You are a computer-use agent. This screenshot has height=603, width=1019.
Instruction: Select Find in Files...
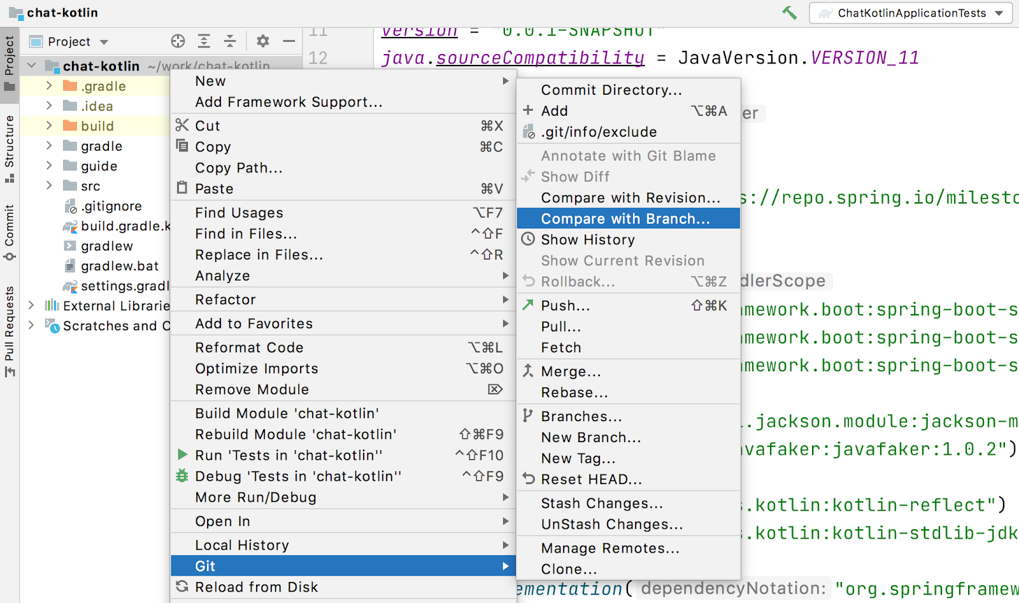[x=343, y=233]
